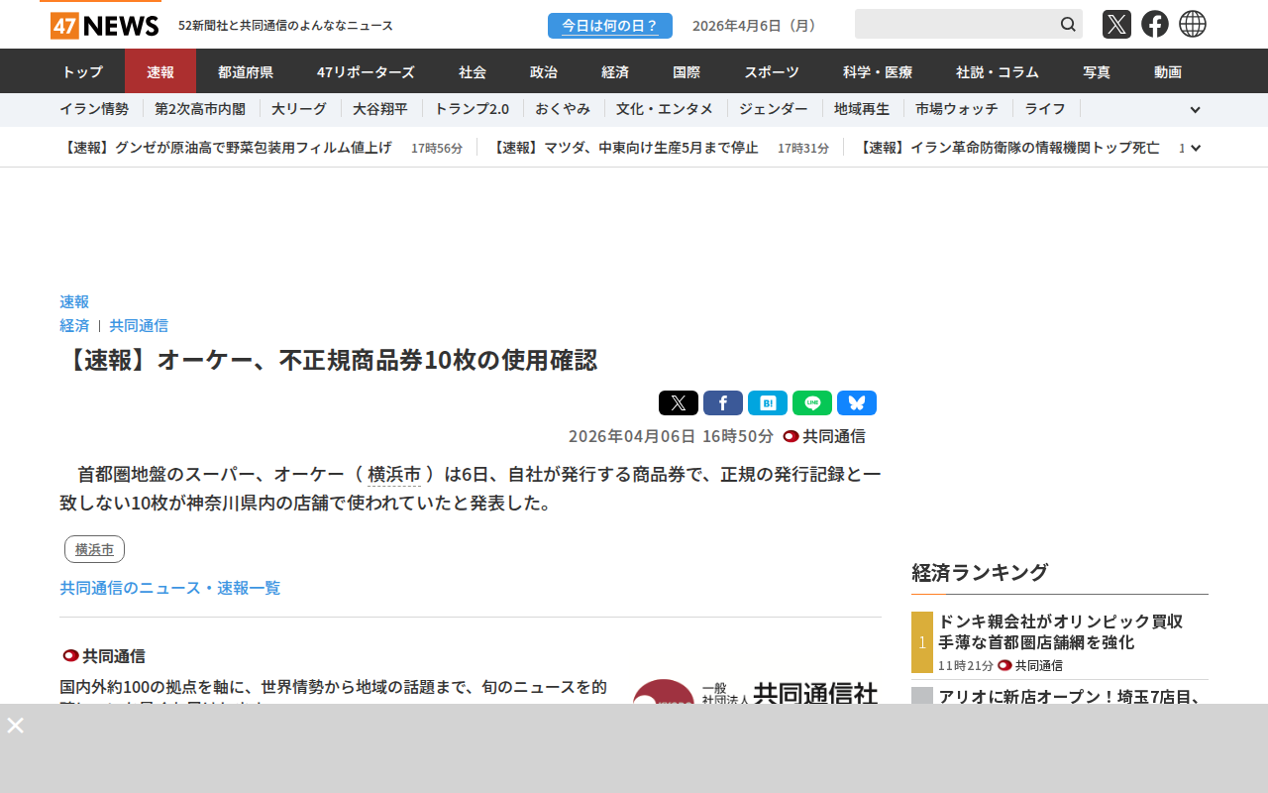Open the 社説・コラム nav tab

click(x=998, y=71)
